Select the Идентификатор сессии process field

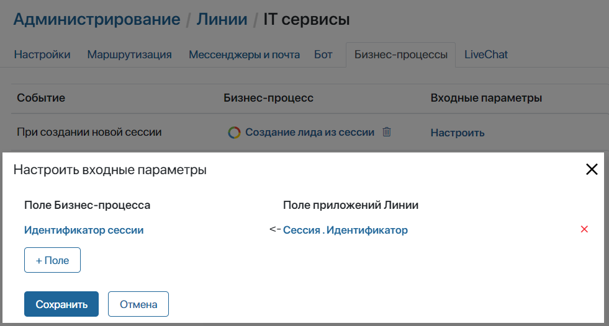84,230
